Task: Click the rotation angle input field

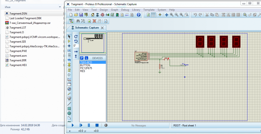Action: 76,46
